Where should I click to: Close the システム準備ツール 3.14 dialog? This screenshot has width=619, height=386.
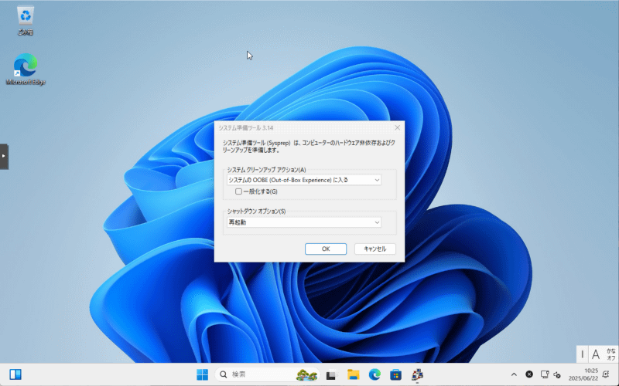coord(397,127)
